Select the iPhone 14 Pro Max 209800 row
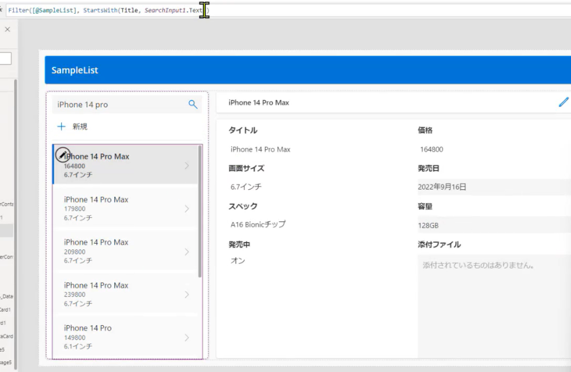Image resolution: width=571 pixels, height=372 pixels. click(x=126, y=252)
